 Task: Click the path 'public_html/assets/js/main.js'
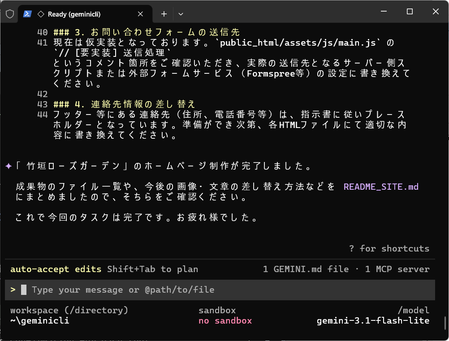[x=298, y=43]
